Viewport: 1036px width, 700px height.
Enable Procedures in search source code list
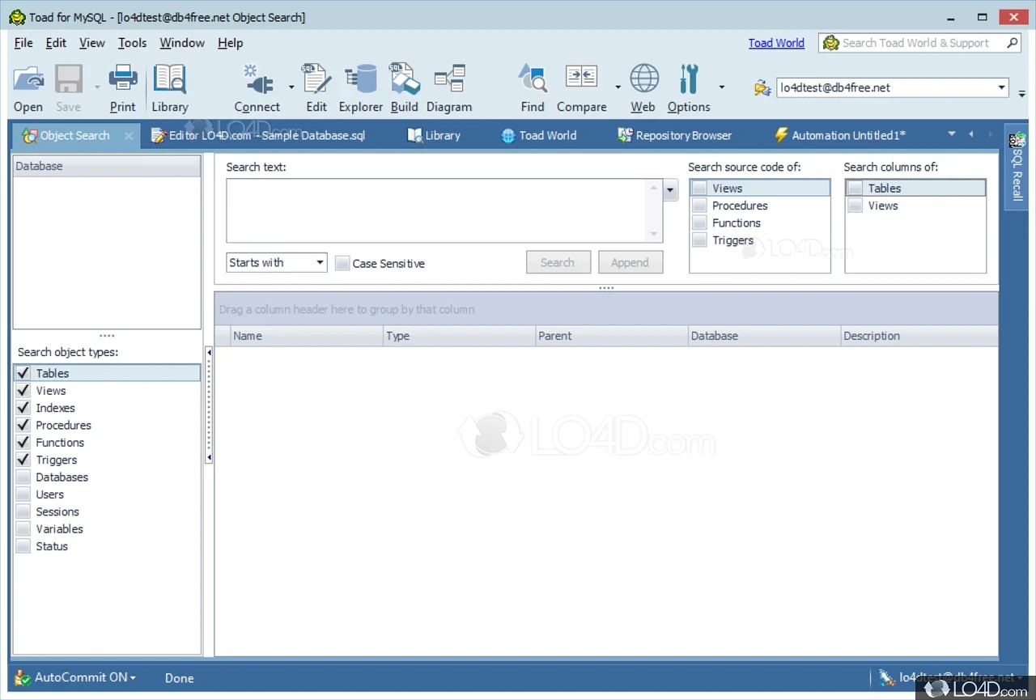[699, 206]
